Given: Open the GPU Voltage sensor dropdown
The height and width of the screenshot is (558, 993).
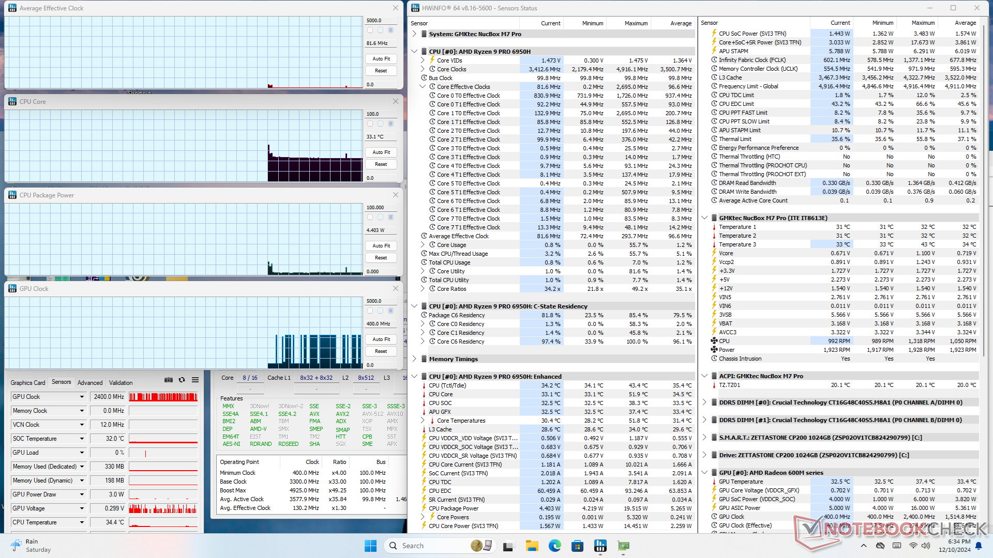Looking at the screenshot, I should coord(82,508).
